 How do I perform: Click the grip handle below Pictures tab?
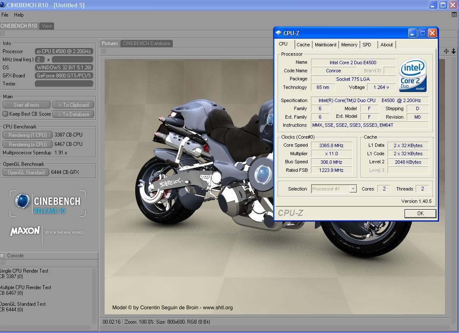[x=104, y=51]
